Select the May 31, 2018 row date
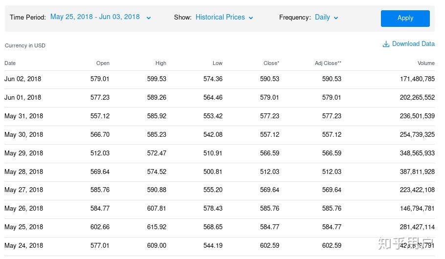Viewport: 445px width, 259px height. point(23,116)
